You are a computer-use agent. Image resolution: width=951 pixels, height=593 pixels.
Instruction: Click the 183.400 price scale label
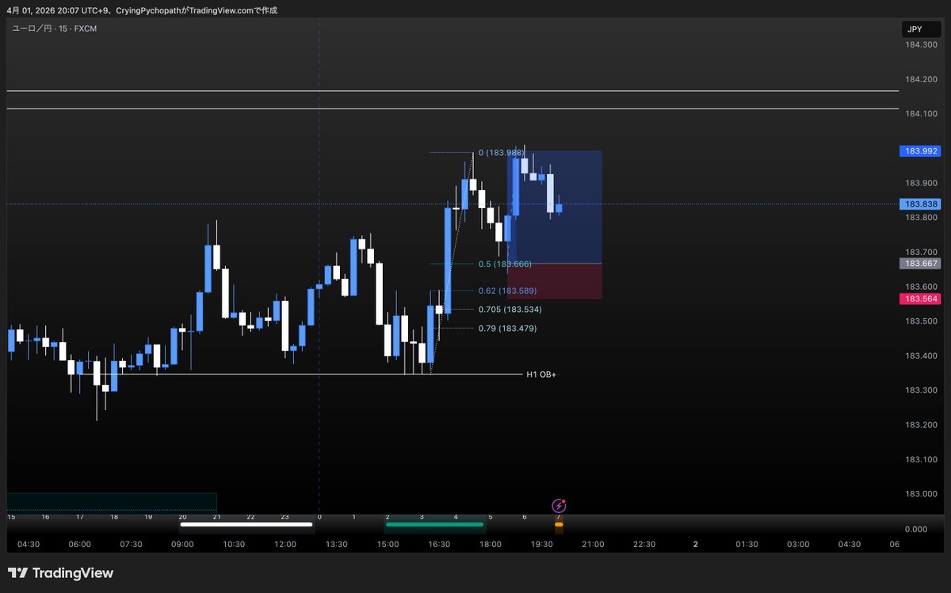[921, 355]
